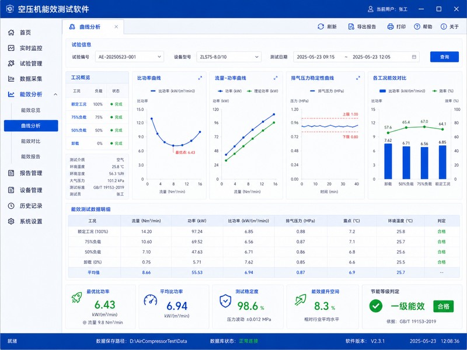The image size is (467, 350).
Task: Open 报告管理 icon in sidebar
Action: (11, 173)
